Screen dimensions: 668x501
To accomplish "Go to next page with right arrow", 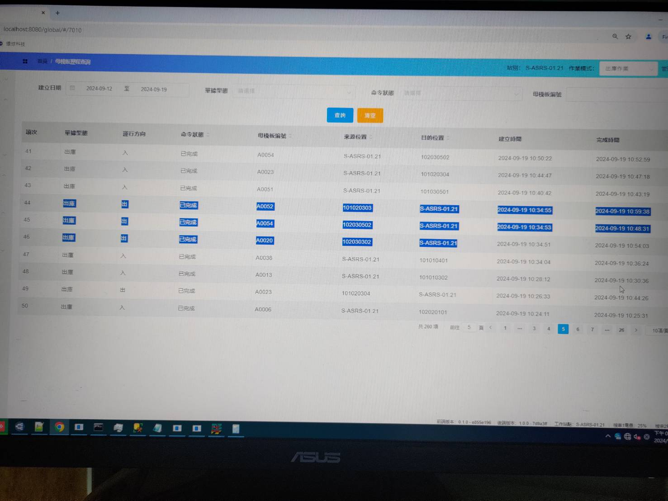I will (636, 330).
